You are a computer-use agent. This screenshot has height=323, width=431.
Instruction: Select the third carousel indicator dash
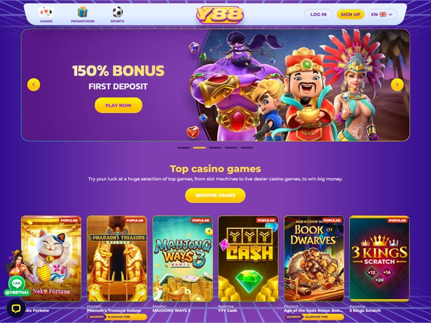coord(215,147)
